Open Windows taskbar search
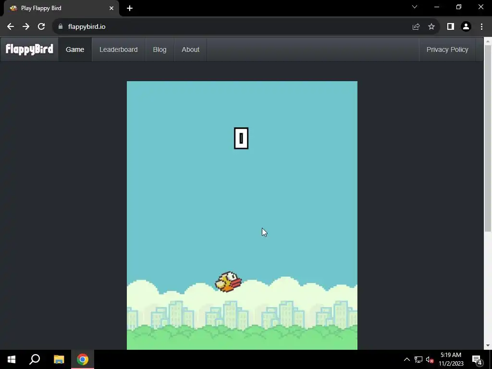492x369 pixels. [35, 359]
